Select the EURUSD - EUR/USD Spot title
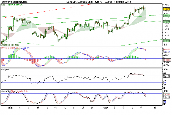Image resolution: width=172 pixels, height=115 pixels. point(80,2)
